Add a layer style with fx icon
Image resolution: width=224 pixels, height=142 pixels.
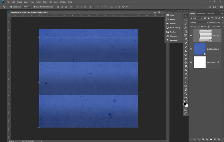(199, 139)
